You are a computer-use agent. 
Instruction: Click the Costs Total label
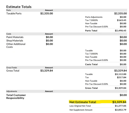(91, 64)
